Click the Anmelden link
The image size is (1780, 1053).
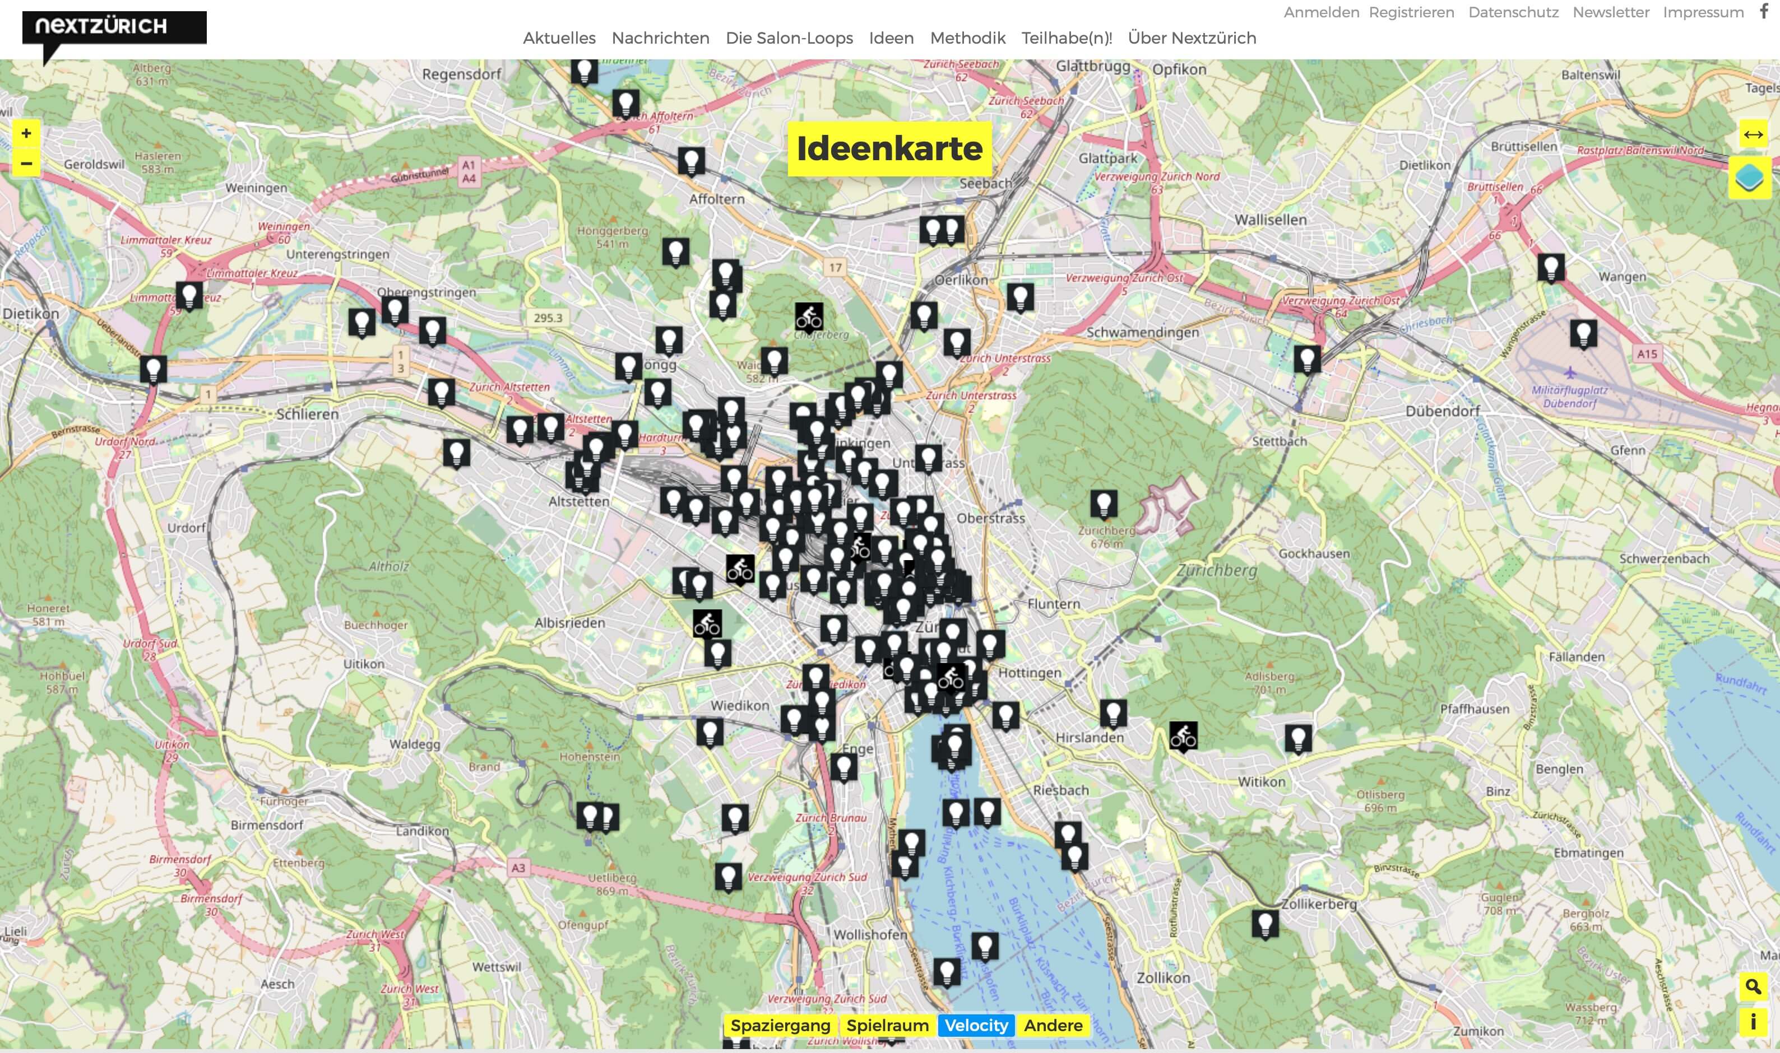tap(1322, 11)
